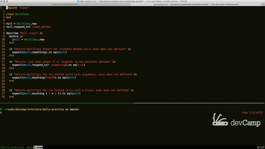Viewport: 265px width, 149px height.
Task: Click 'Returns true when asked if it responds' string
Action: click(x=63, y=62)
